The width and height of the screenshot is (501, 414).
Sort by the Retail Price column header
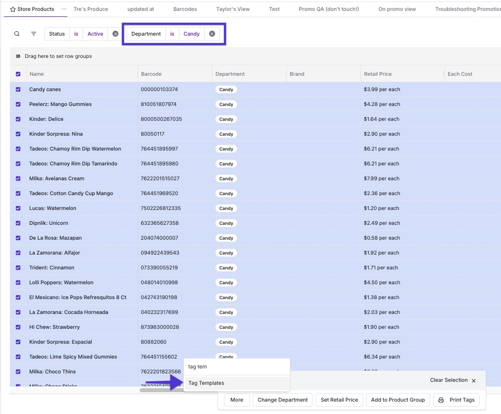click(378, 74)
